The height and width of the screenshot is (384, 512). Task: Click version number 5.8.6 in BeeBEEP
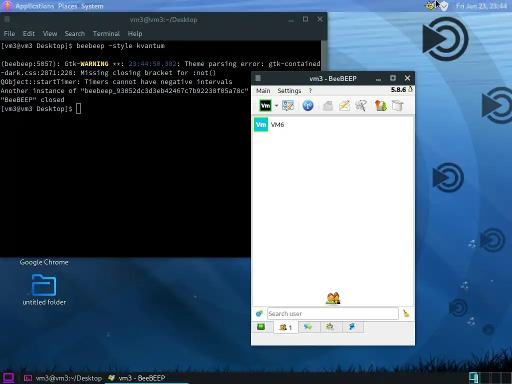pos(398,89)
